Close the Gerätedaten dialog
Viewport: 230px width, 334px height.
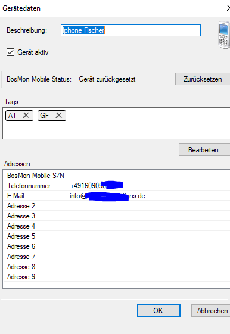(228, 8)
